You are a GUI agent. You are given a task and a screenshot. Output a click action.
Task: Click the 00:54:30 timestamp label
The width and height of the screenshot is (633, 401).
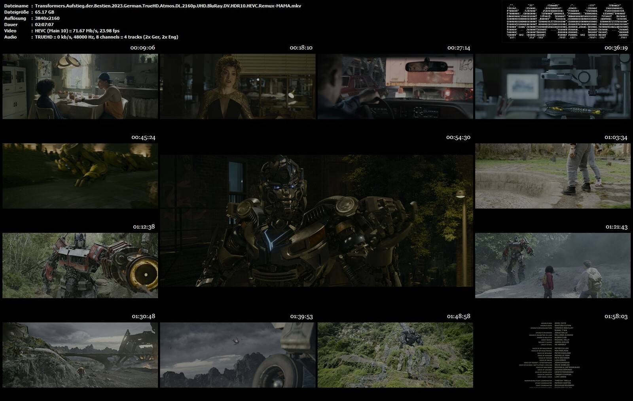coord(458,137)
